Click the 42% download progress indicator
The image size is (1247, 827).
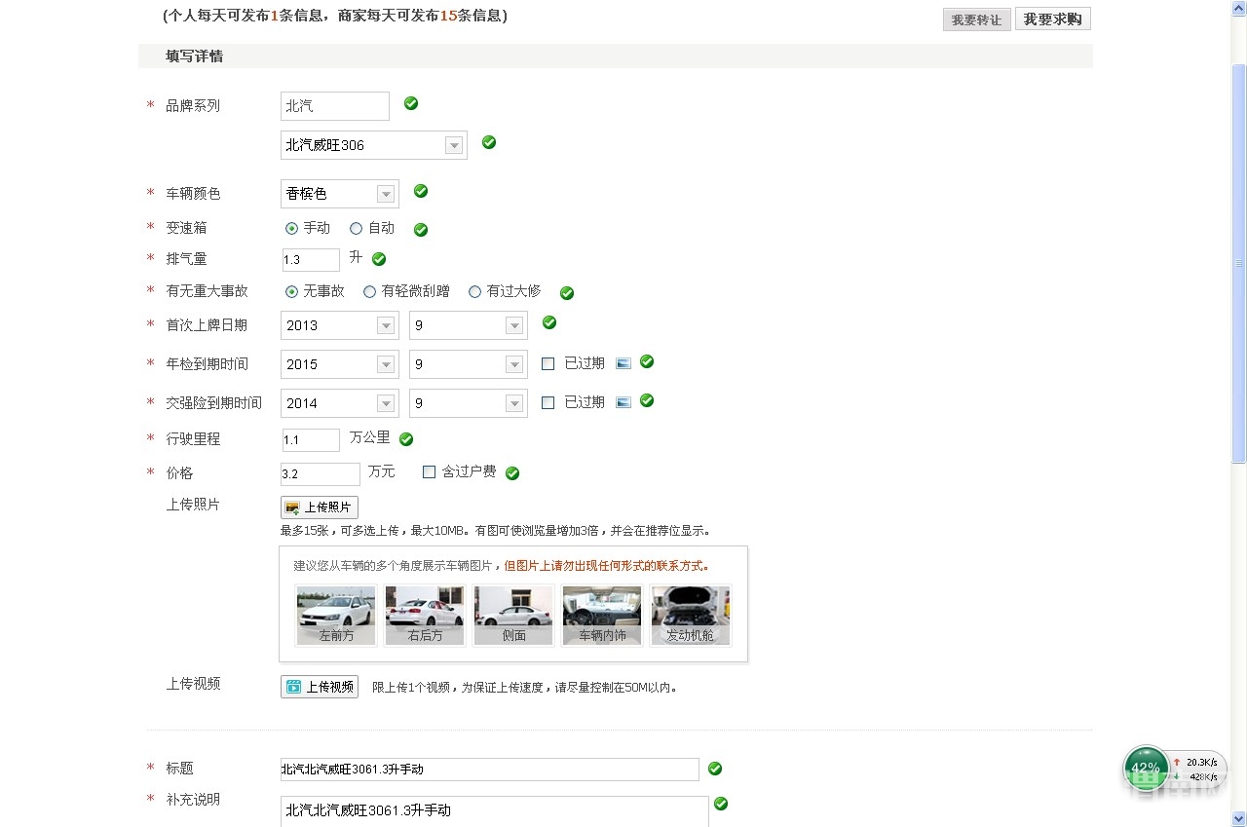coord(1146,769)
